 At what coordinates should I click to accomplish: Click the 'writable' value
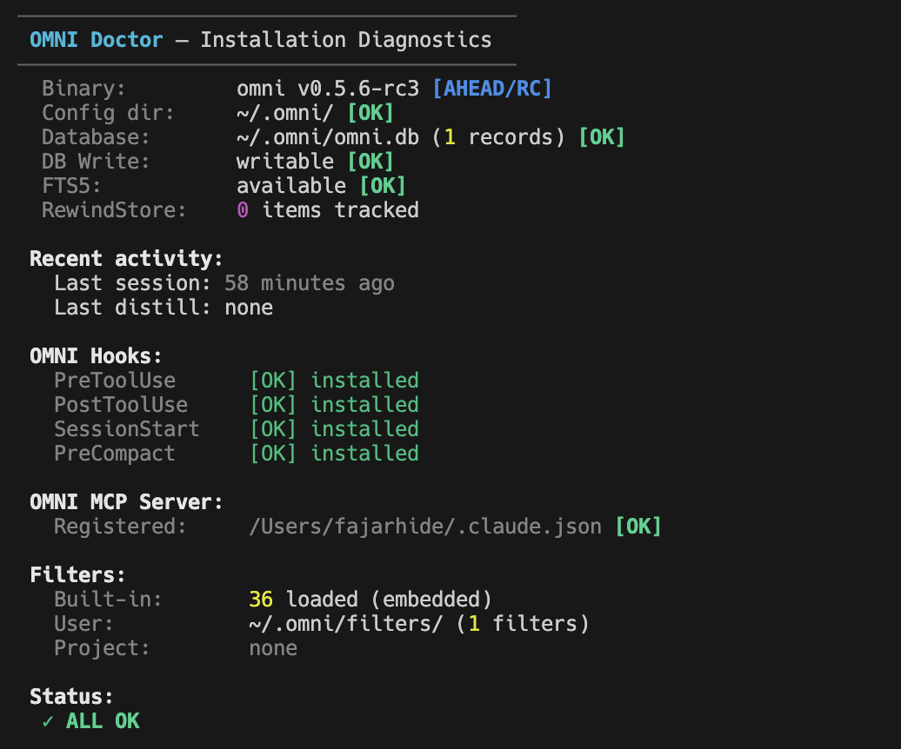click(285, 162)
